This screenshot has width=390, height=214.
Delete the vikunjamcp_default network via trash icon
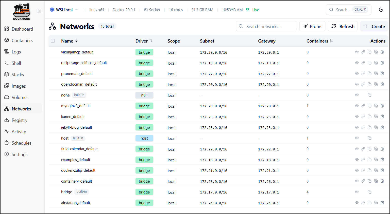coord(382,52)
